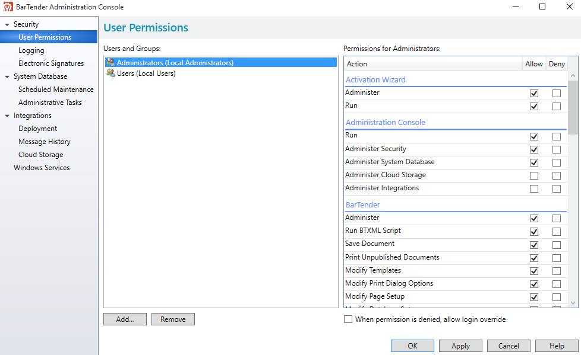This screenshot has height=355, width=581.
Task: Uncheck Allow for Save Document
Action: pyautogui.click(x=534, y=245)
